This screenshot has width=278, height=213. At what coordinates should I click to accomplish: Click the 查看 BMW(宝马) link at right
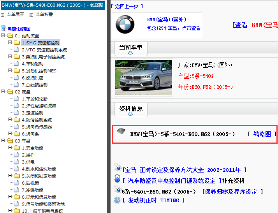255,25
